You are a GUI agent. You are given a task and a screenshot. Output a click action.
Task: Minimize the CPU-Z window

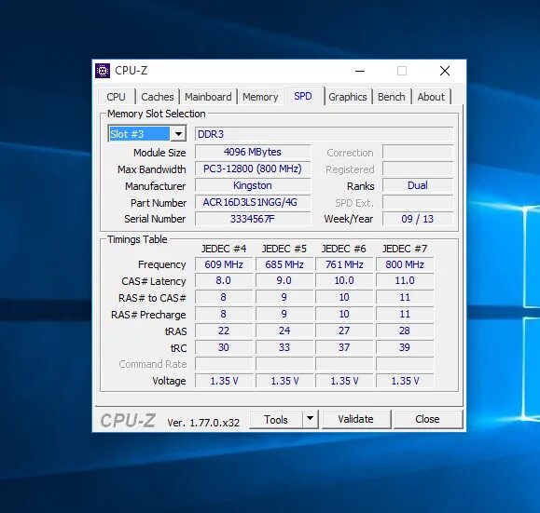[x=360, y=71]
